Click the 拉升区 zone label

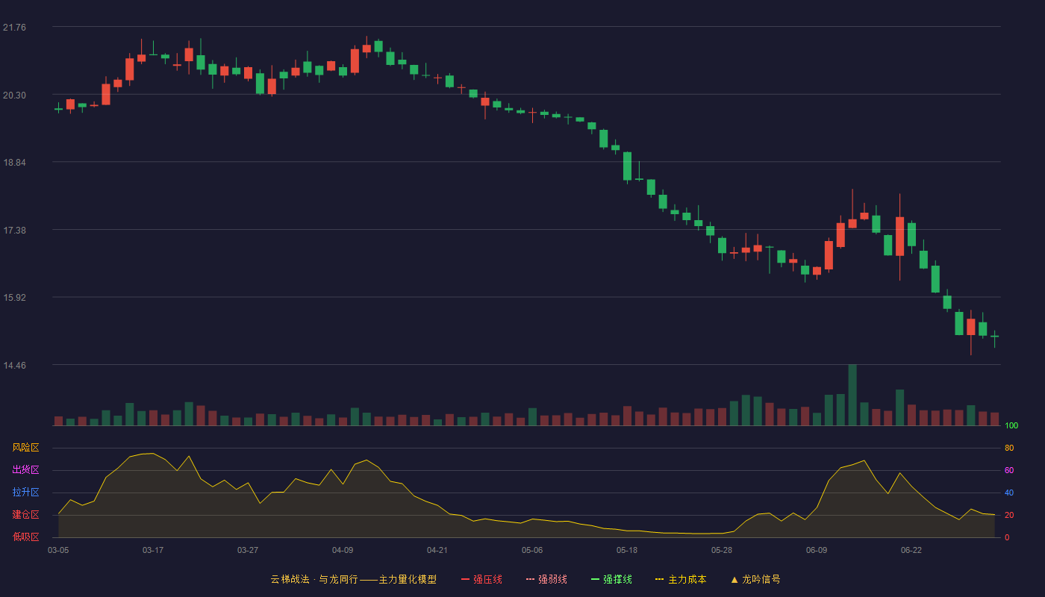(x=25, y=493)
